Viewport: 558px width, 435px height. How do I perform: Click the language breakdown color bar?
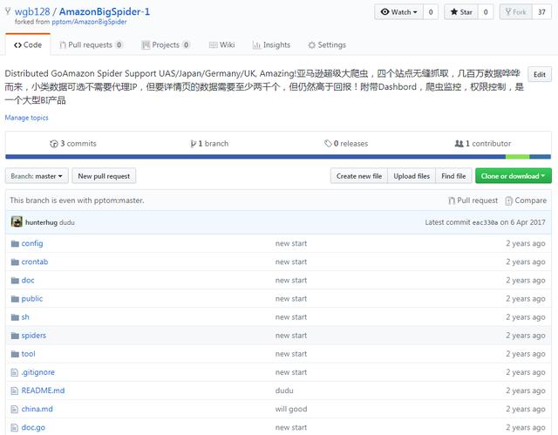[x=278, y=157]
